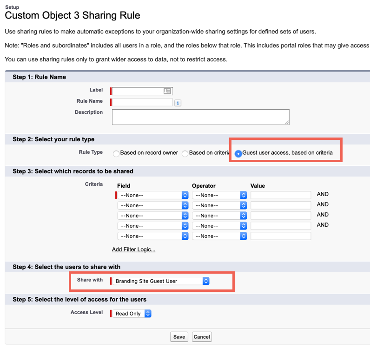Select the Based on criteria radio button
The width and height of the screenshot is (370, 348).
tap(185, 154)
